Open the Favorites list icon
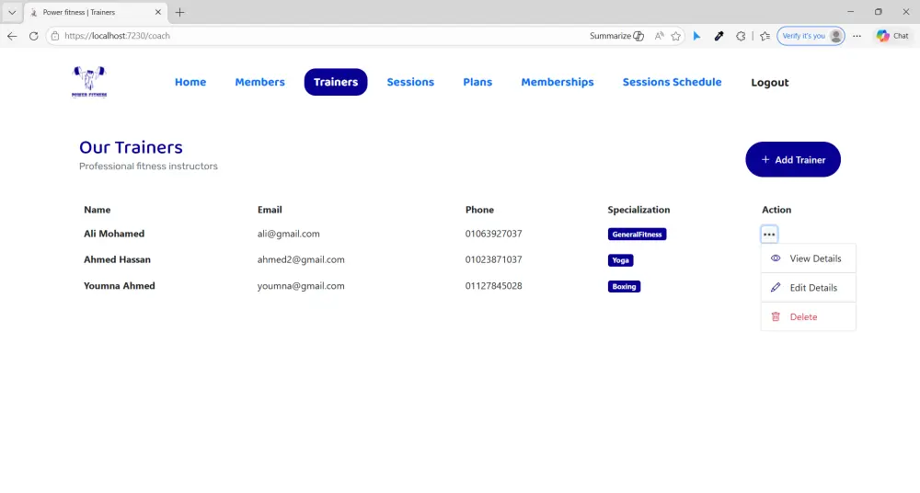The image size is (920, 493). [x=765, y=36]
